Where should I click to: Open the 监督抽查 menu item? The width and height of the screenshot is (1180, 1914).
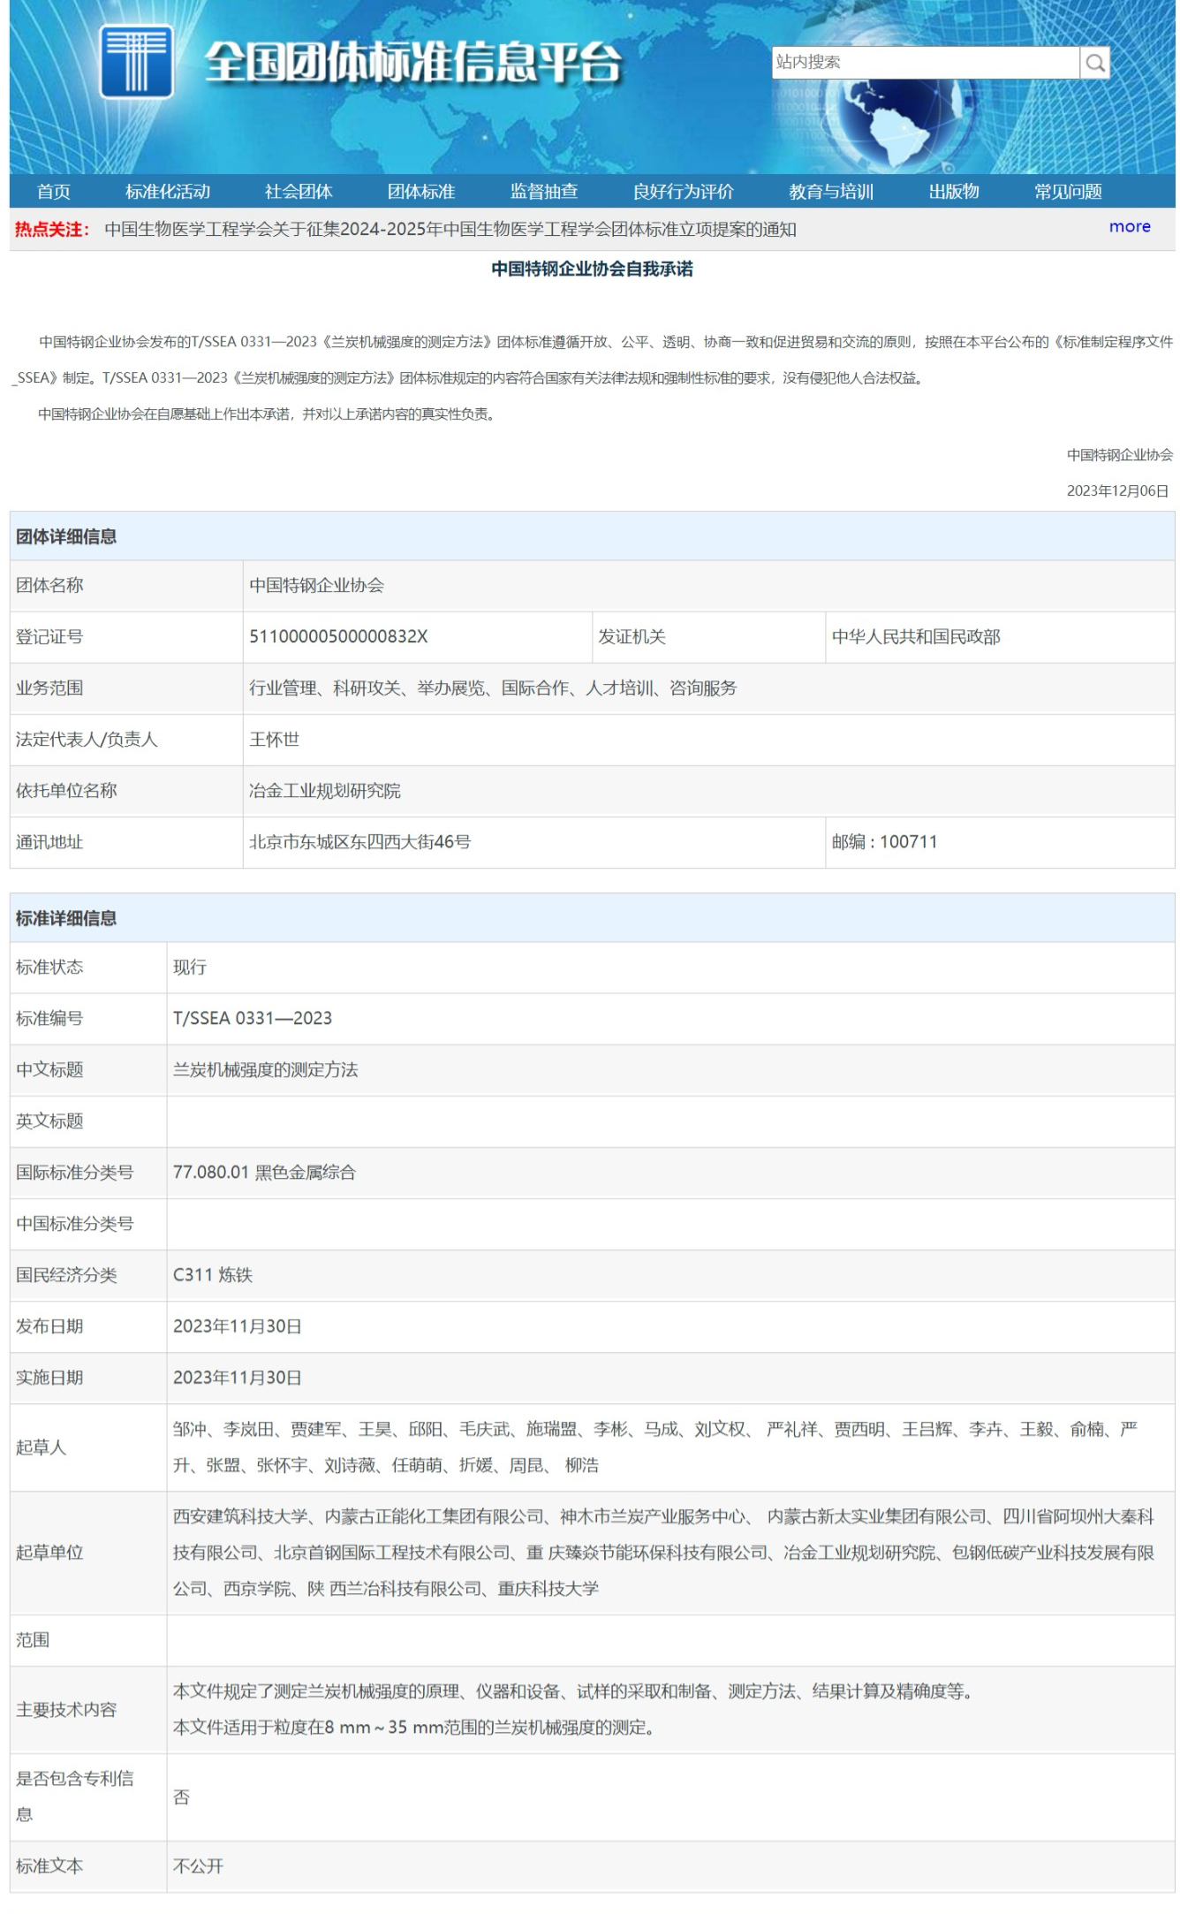[x=544, y=192]
